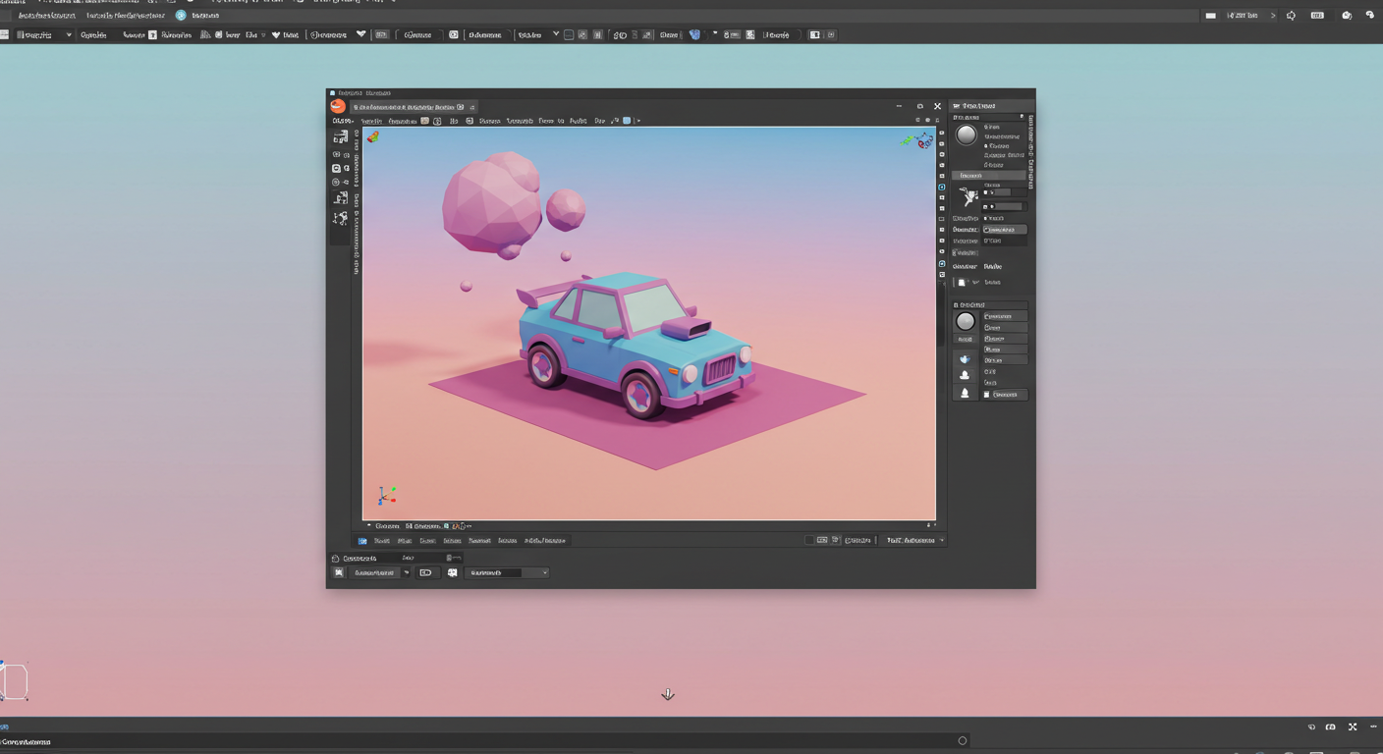The height and width of the screenshot is (754, 1383).
Task: Click the orange Blender logo icon
Action: [x=338, y=106]
